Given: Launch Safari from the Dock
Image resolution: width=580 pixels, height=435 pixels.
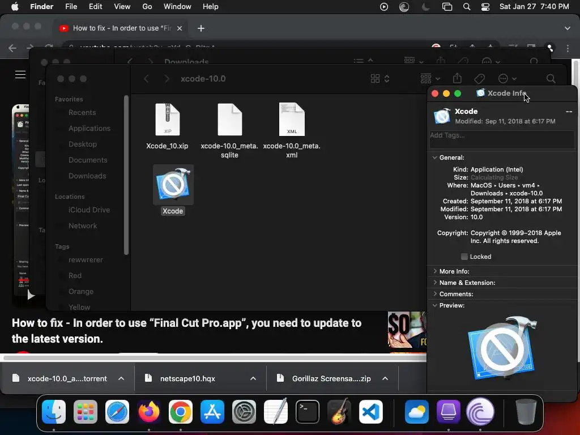Looking at the screenshot, I should click(117, 411).
